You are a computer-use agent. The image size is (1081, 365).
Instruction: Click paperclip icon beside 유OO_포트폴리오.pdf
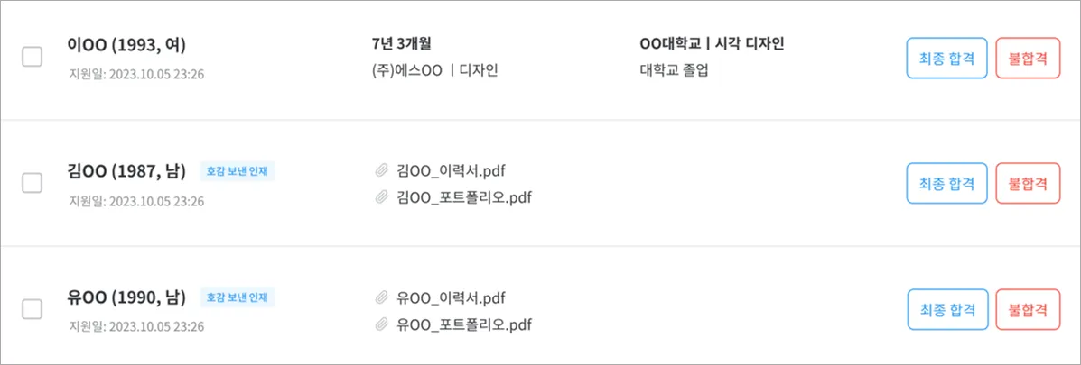pyautogui.click(x=381, y=324)
